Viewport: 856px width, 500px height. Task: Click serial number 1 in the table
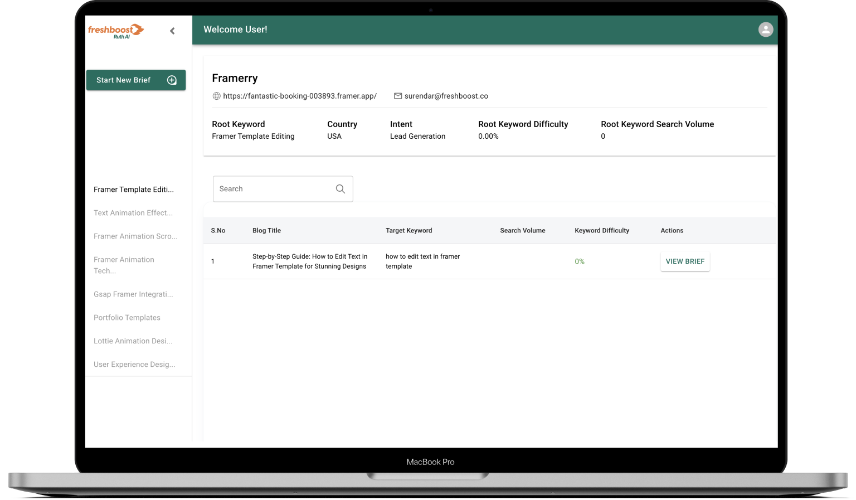coord(213,261)
